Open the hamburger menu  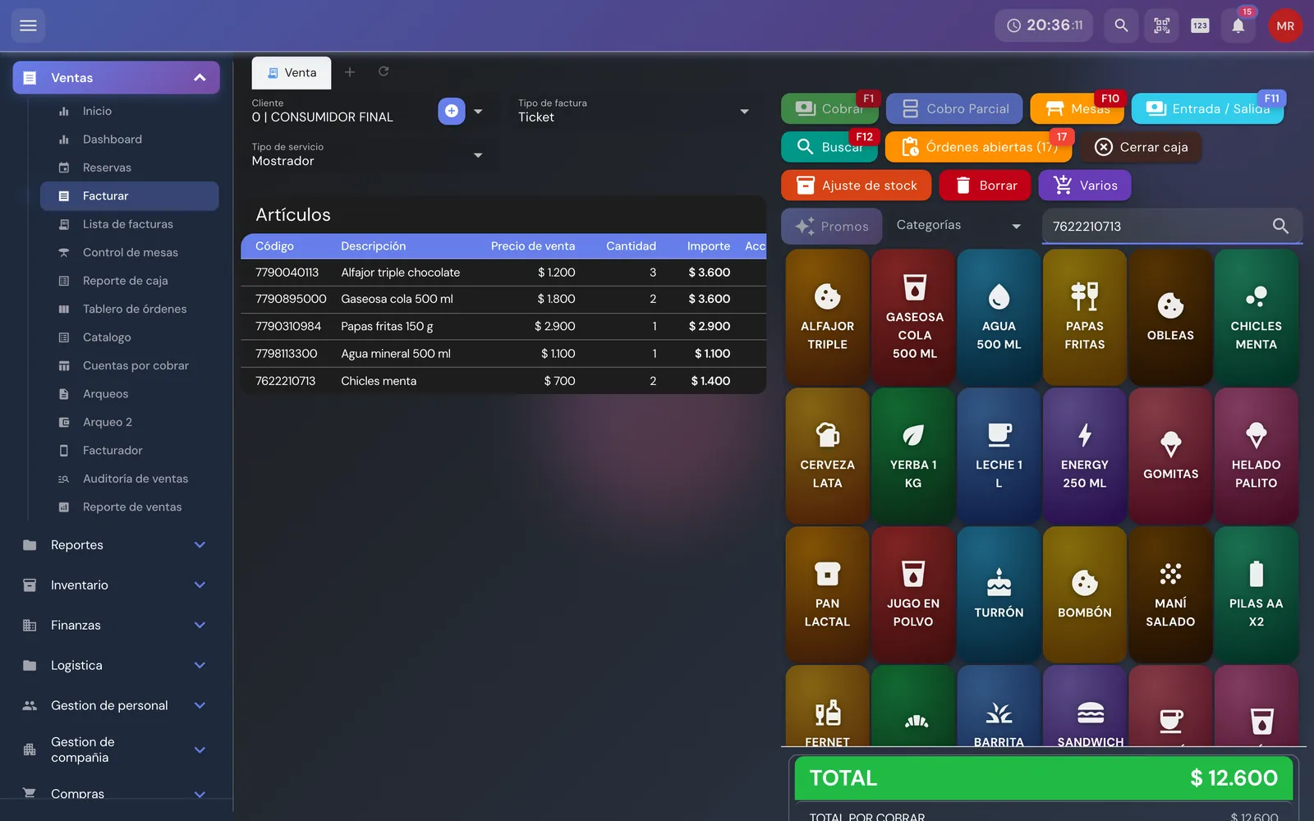point(28,25)
